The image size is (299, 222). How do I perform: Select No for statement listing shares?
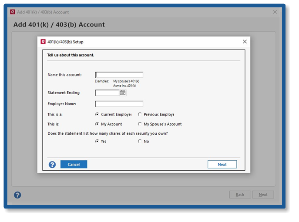pyautogui.click(x=140, y=141)
